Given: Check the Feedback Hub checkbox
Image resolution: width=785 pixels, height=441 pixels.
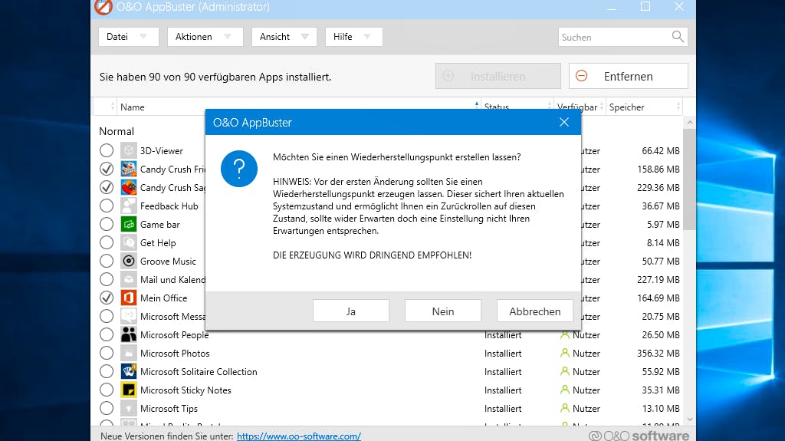Looking at the screenshot, I should click(106, 206).
